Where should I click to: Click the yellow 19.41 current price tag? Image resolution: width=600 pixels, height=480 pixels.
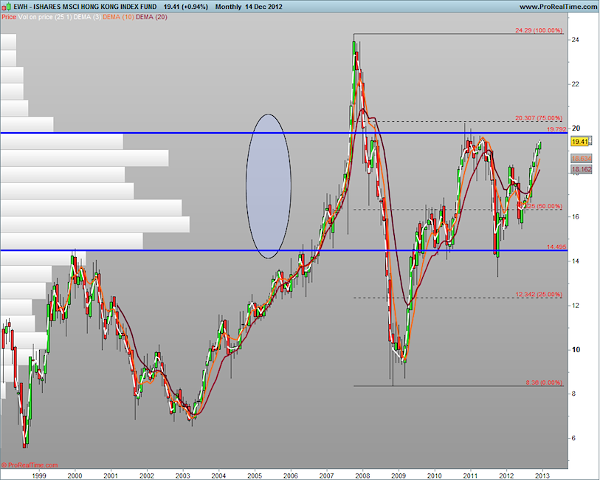point(580,142)
